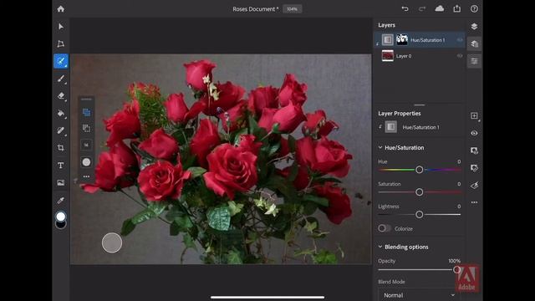Toggle the Layer Properties panel icon
Screen dimensions: 535x301
(x=474, y=61)
